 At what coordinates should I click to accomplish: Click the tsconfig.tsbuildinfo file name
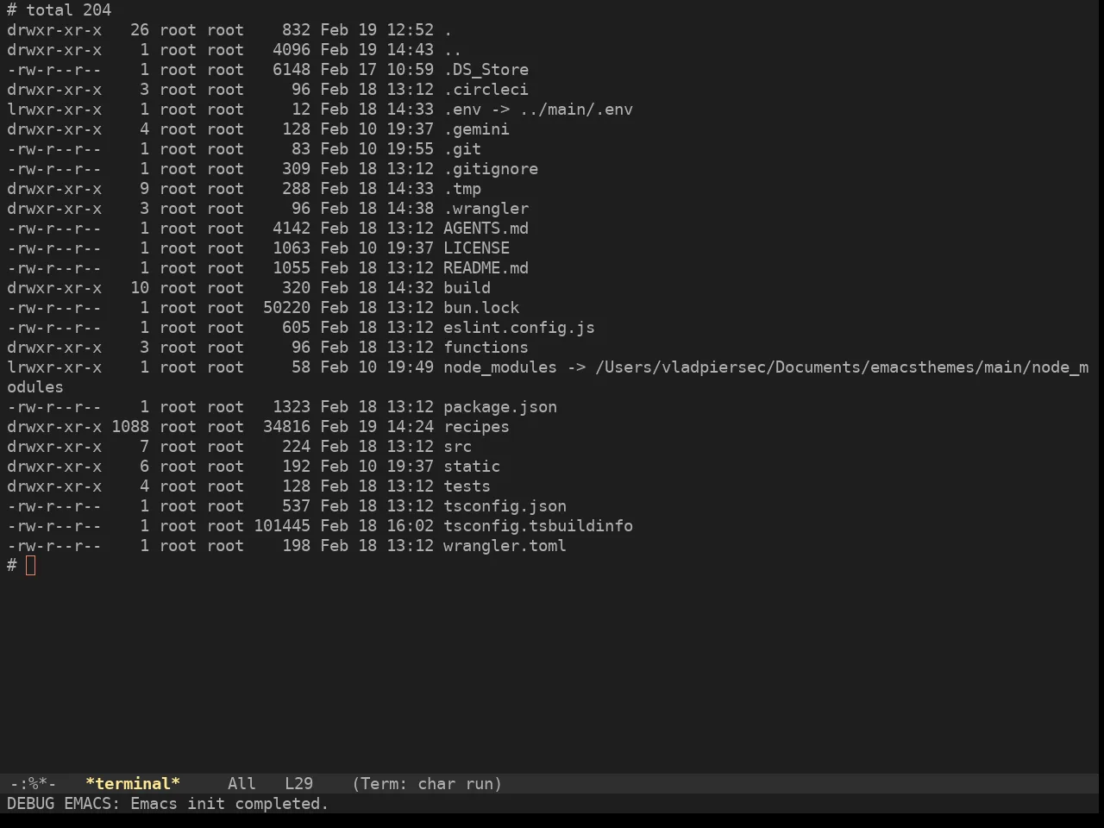(538, 526)
